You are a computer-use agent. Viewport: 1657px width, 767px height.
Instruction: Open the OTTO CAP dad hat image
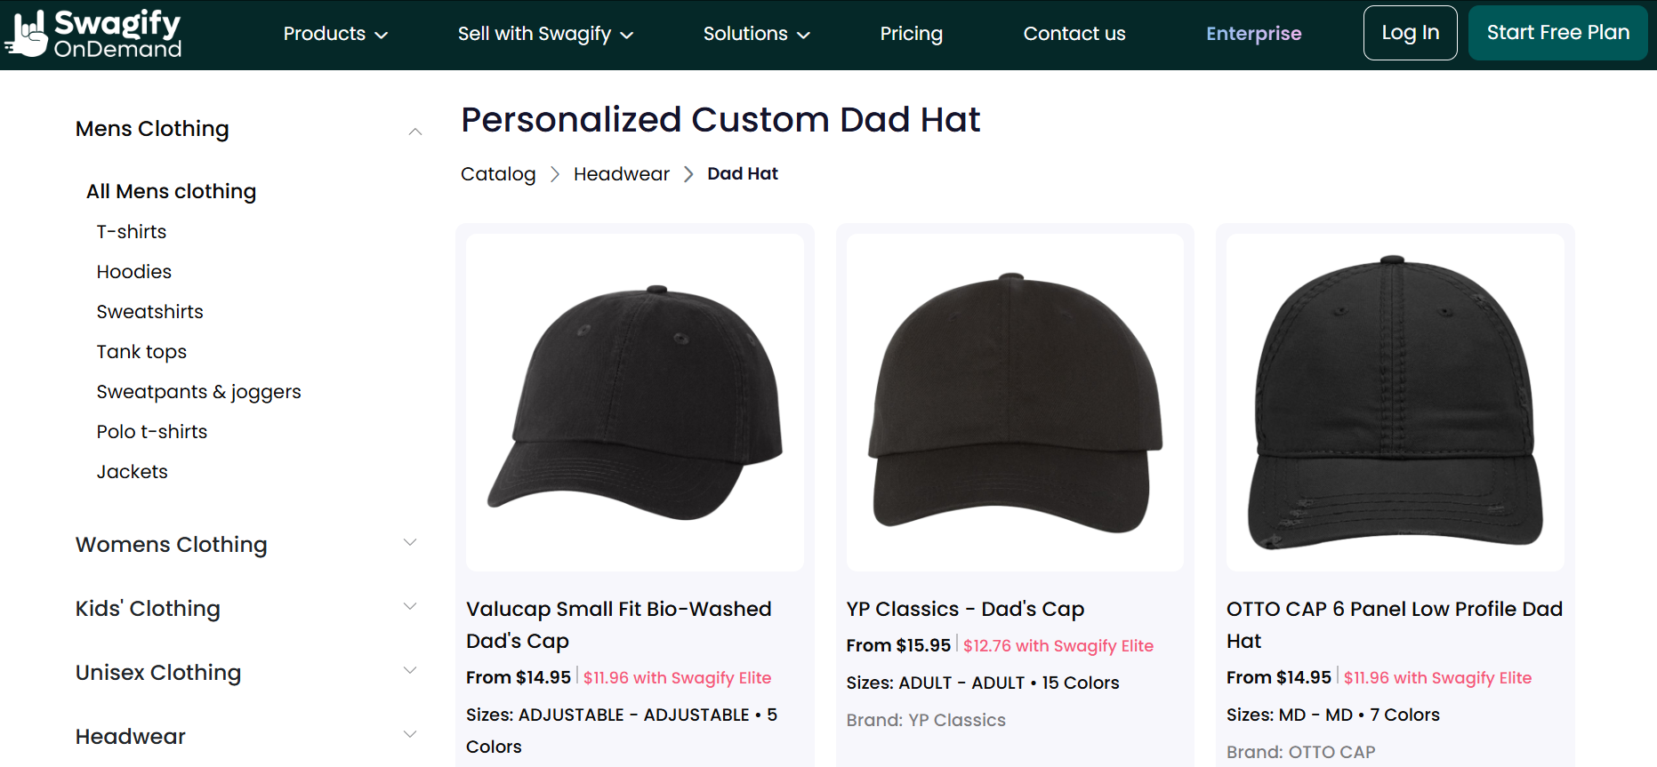point(1395,403)
